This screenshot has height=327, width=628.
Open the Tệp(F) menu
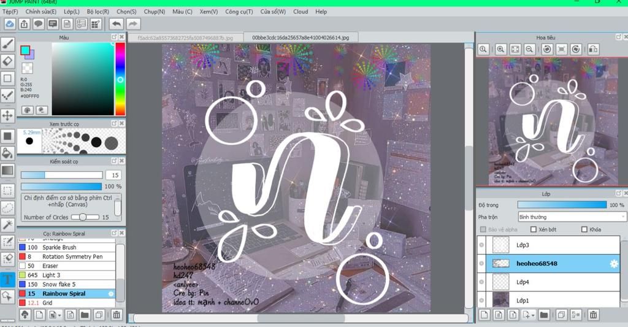10,12
